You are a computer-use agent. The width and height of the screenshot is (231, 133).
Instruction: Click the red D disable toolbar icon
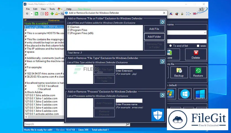click(46, 14)
